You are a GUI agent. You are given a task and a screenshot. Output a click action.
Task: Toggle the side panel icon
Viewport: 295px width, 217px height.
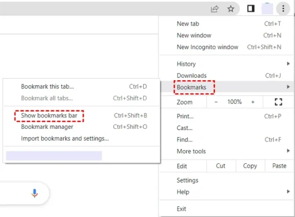pyautogui.click(x=250, y=8)
